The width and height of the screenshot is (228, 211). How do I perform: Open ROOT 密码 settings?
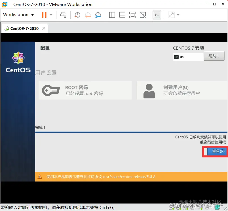click(x=85, y=90)
